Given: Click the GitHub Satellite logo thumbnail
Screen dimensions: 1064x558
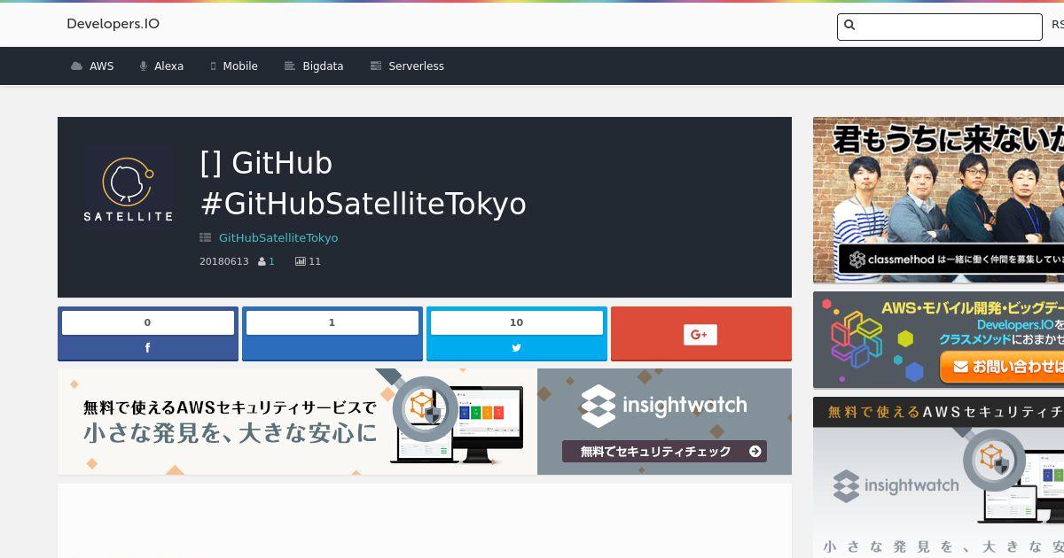Looking at the screenshot, I should click(x=129, y=187).
